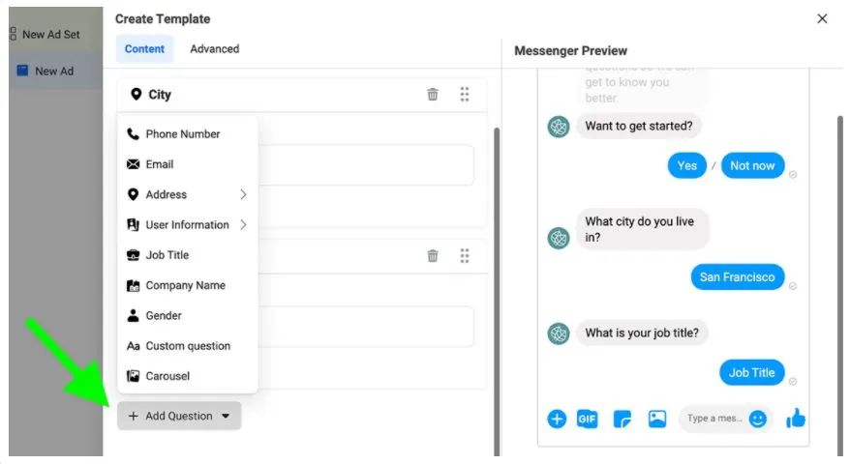Viewport: 850px width, 464px height.
Task: Switch to the Advanced tab
Action: [x=214, y=48]
